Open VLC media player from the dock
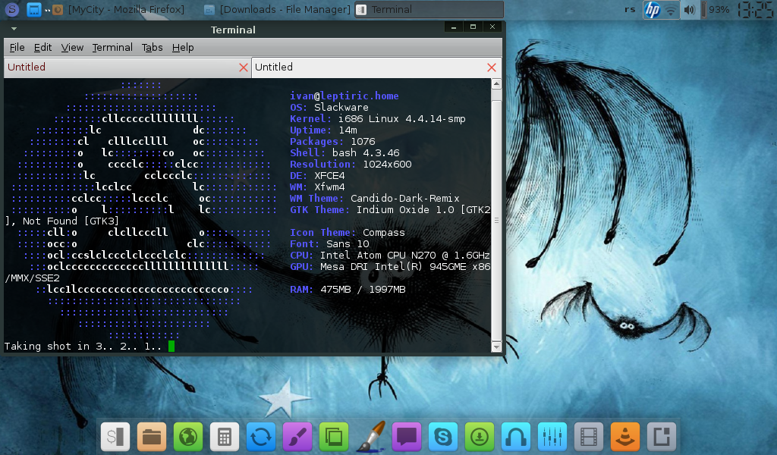This screenshot has width=777, height=455. click(625, 437)
